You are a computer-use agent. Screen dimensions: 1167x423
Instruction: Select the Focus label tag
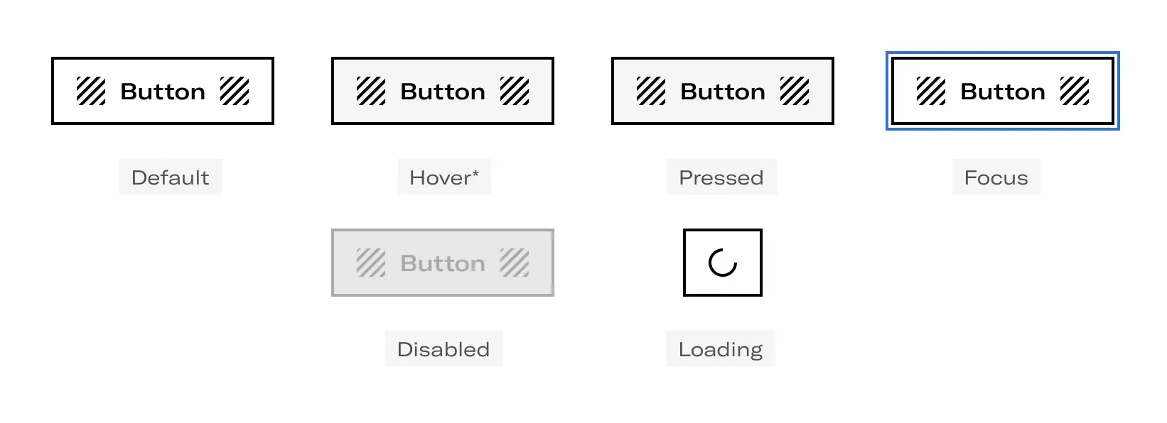pos(996,177)
